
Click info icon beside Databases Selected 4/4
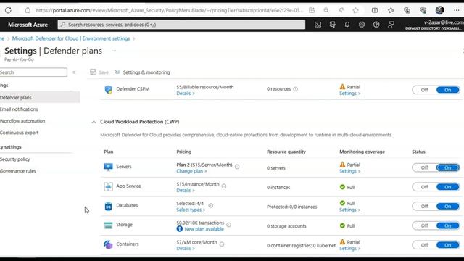[x=211, y=205]
